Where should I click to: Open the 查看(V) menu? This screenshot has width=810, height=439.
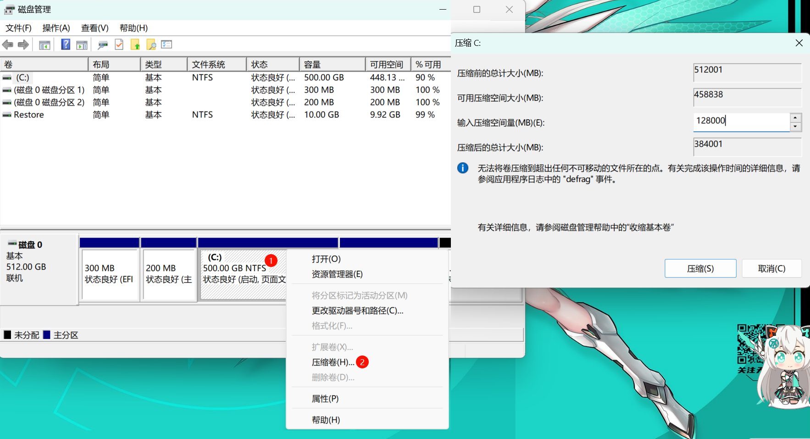94,28
